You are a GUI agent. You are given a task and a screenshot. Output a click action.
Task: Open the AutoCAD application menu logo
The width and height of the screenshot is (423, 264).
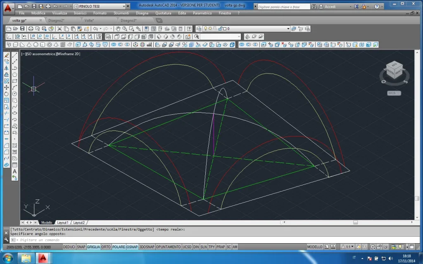pyautogui.click(x=7, y=7)
